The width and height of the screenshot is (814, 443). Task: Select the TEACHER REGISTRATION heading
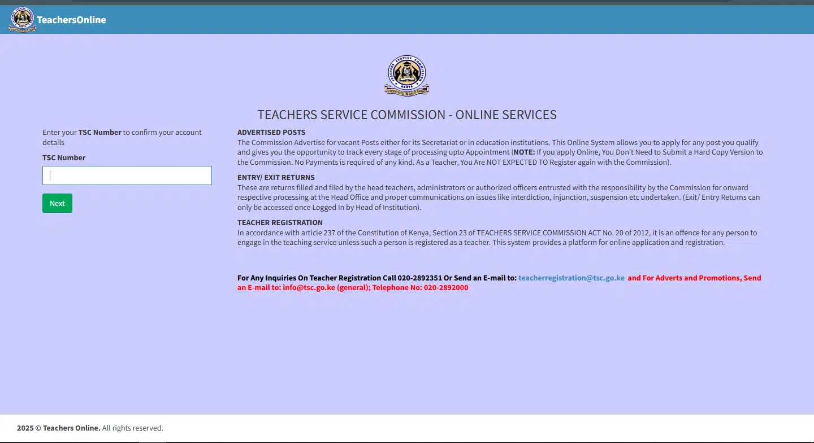tap(280, 222)
